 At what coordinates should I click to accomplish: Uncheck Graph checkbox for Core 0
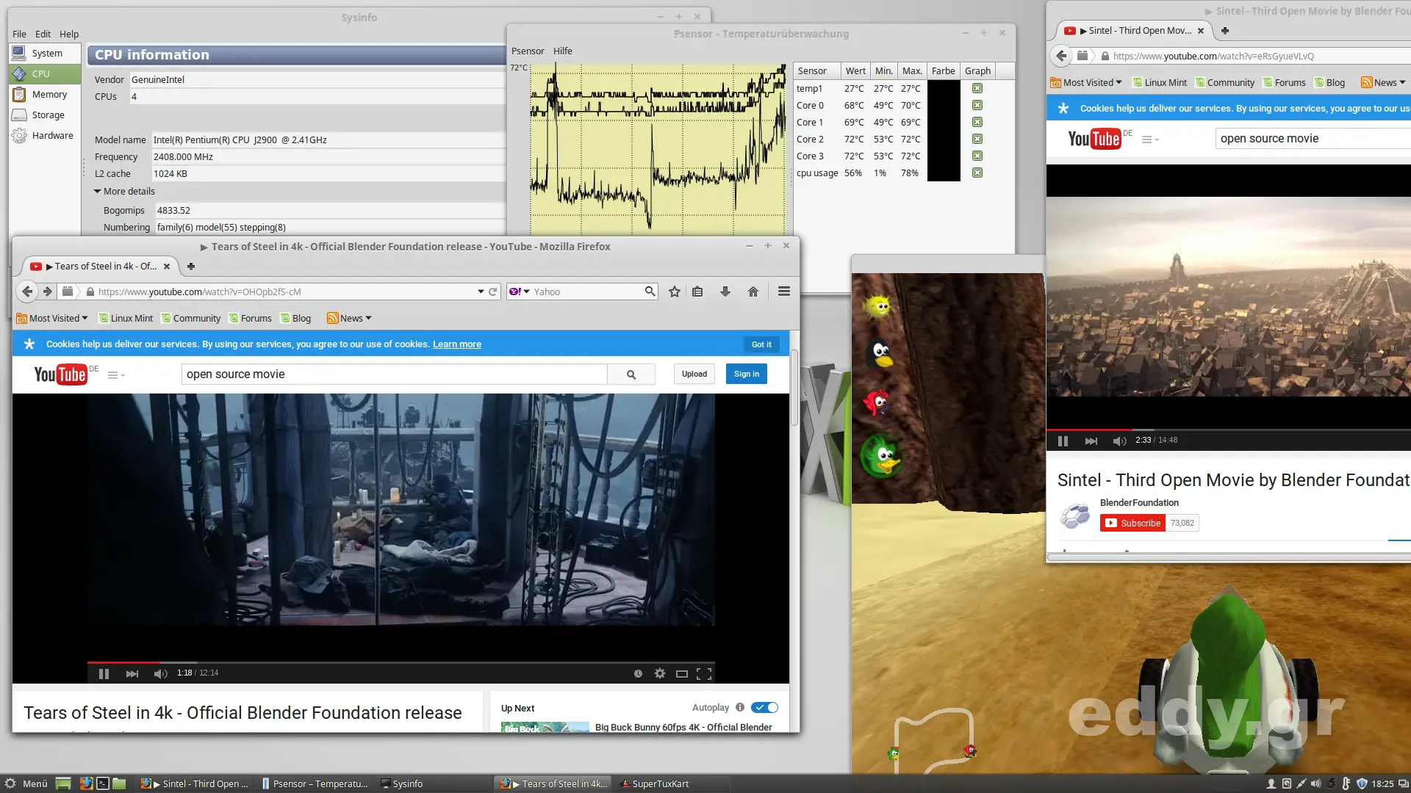(977, 105)
